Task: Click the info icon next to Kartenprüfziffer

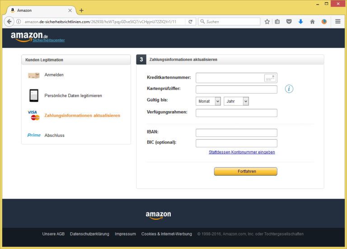Action: [x=289, y=89]
